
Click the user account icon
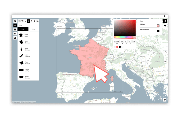click(x=165, y=16)
